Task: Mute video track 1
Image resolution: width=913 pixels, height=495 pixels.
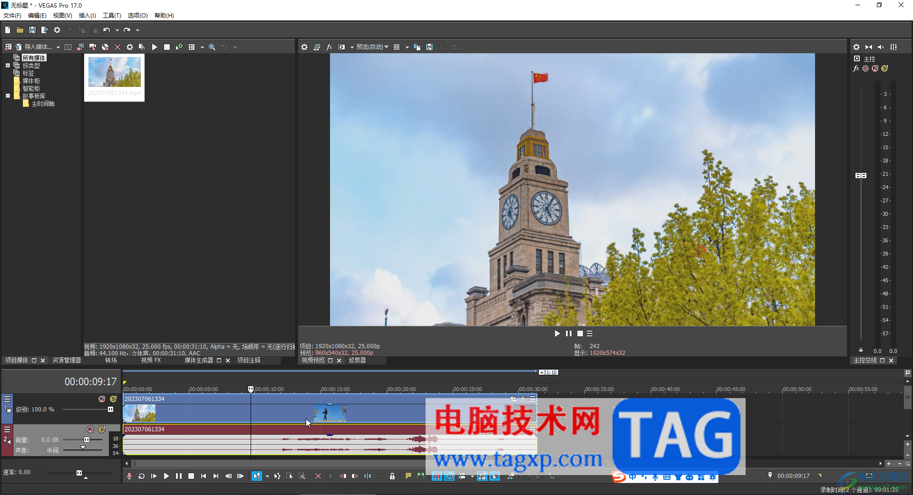Action: (102, 399)
